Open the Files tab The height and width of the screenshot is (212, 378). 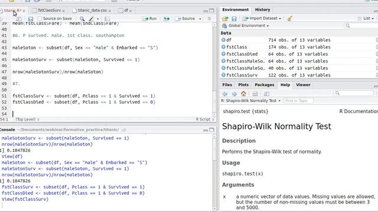[x=227, y=85]
